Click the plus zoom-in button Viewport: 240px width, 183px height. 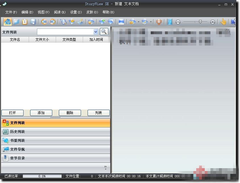pos(213,22)
